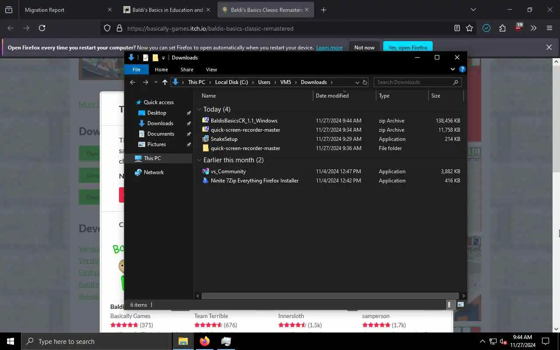Open Firefox from the taskbar

[x=205, y=341]
